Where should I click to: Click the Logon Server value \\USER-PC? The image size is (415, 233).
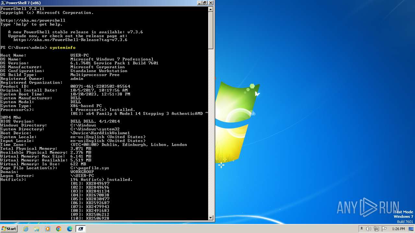pyautogui.click(x=82, y=176)
